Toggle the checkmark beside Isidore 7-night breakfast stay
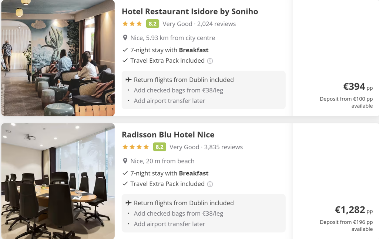 coord(125,50)
